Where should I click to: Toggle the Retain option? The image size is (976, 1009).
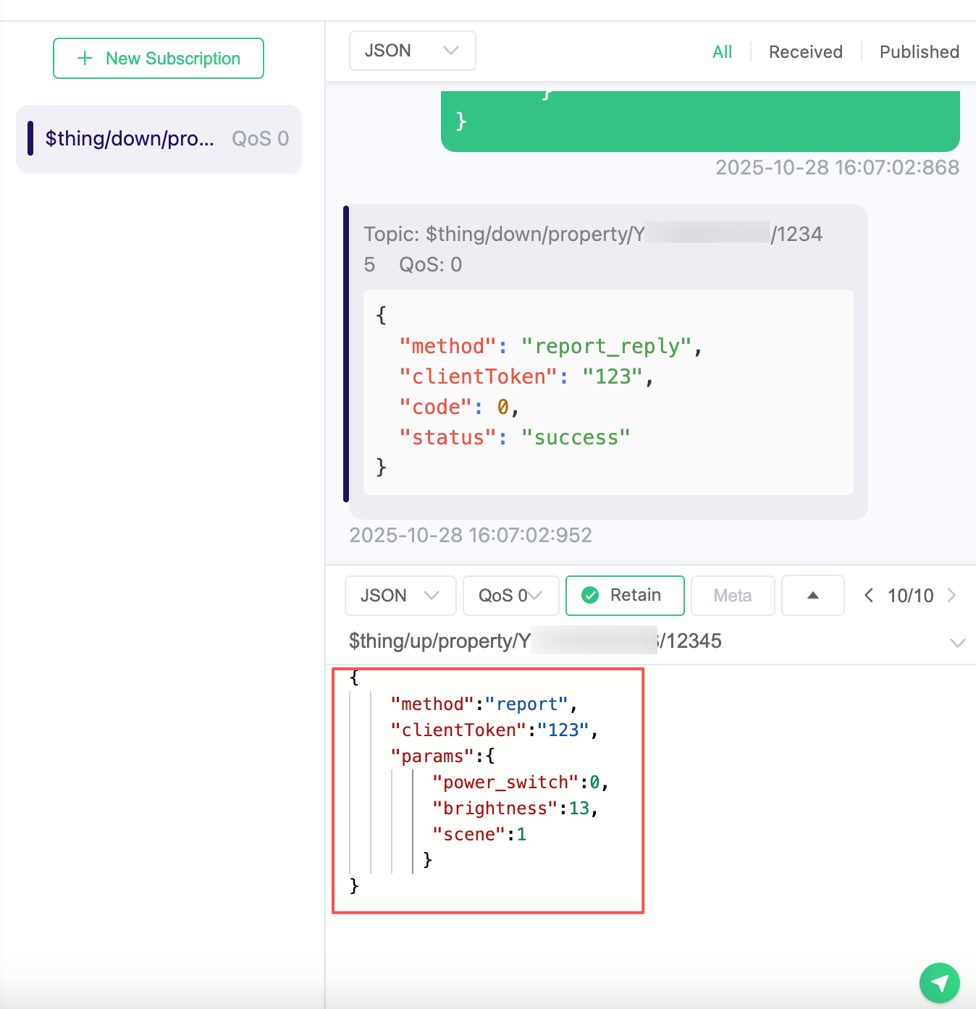[x=625, y=596]
